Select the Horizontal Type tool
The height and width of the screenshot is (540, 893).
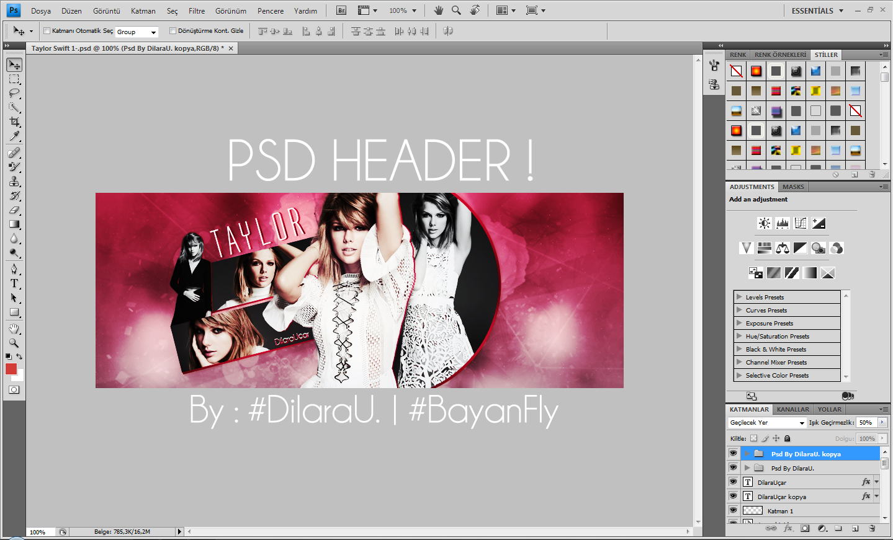(14, 283)
